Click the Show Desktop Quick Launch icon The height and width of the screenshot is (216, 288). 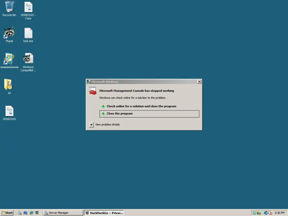coord(25,213)
